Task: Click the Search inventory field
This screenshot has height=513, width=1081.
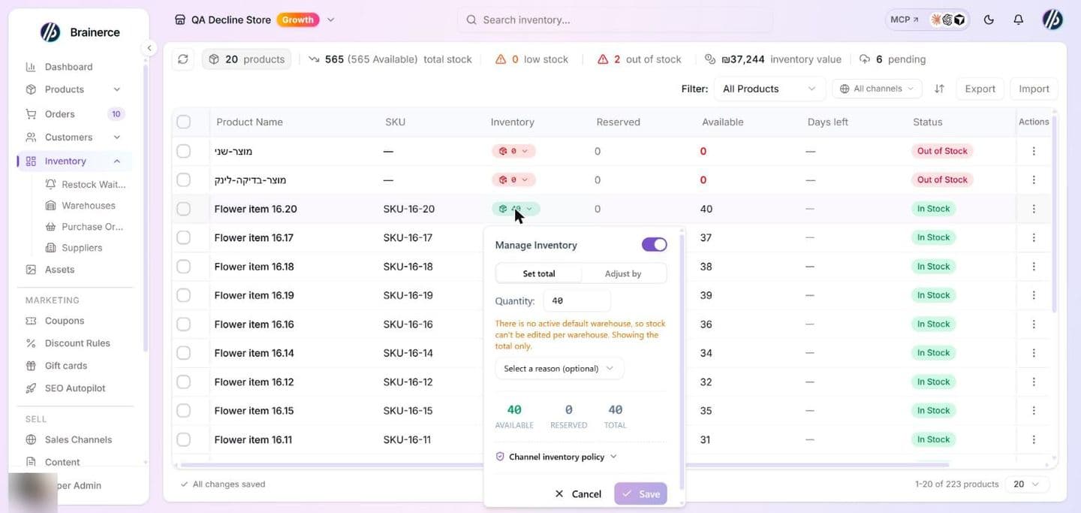Action: (615, 20)
